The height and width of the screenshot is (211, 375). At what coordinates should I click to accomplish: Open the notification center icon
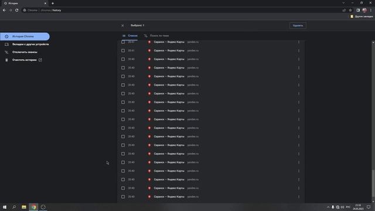[x=369, y=207]
